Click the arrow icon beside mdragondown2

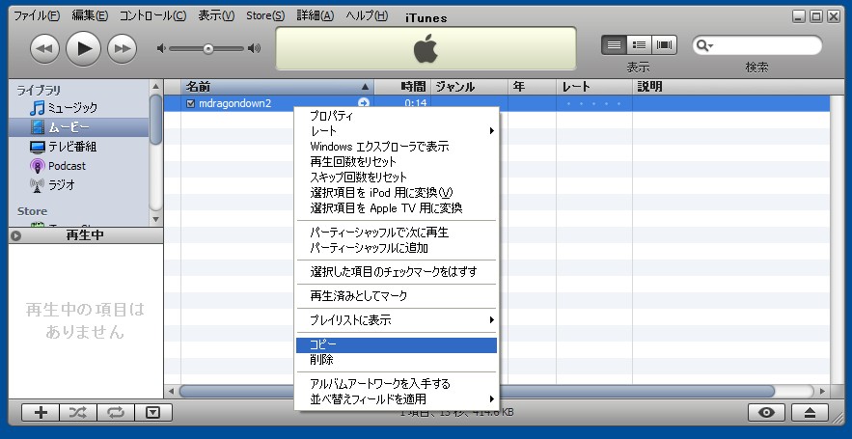[364, 103]
